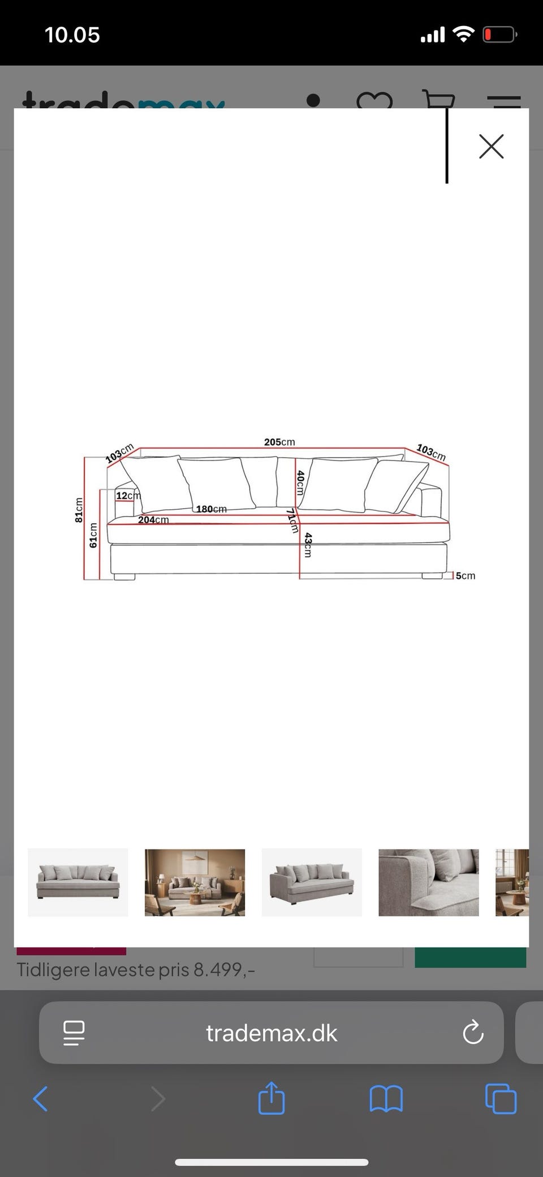Reload the page in Safari
543x1177 pixels.
(473, 1033)
